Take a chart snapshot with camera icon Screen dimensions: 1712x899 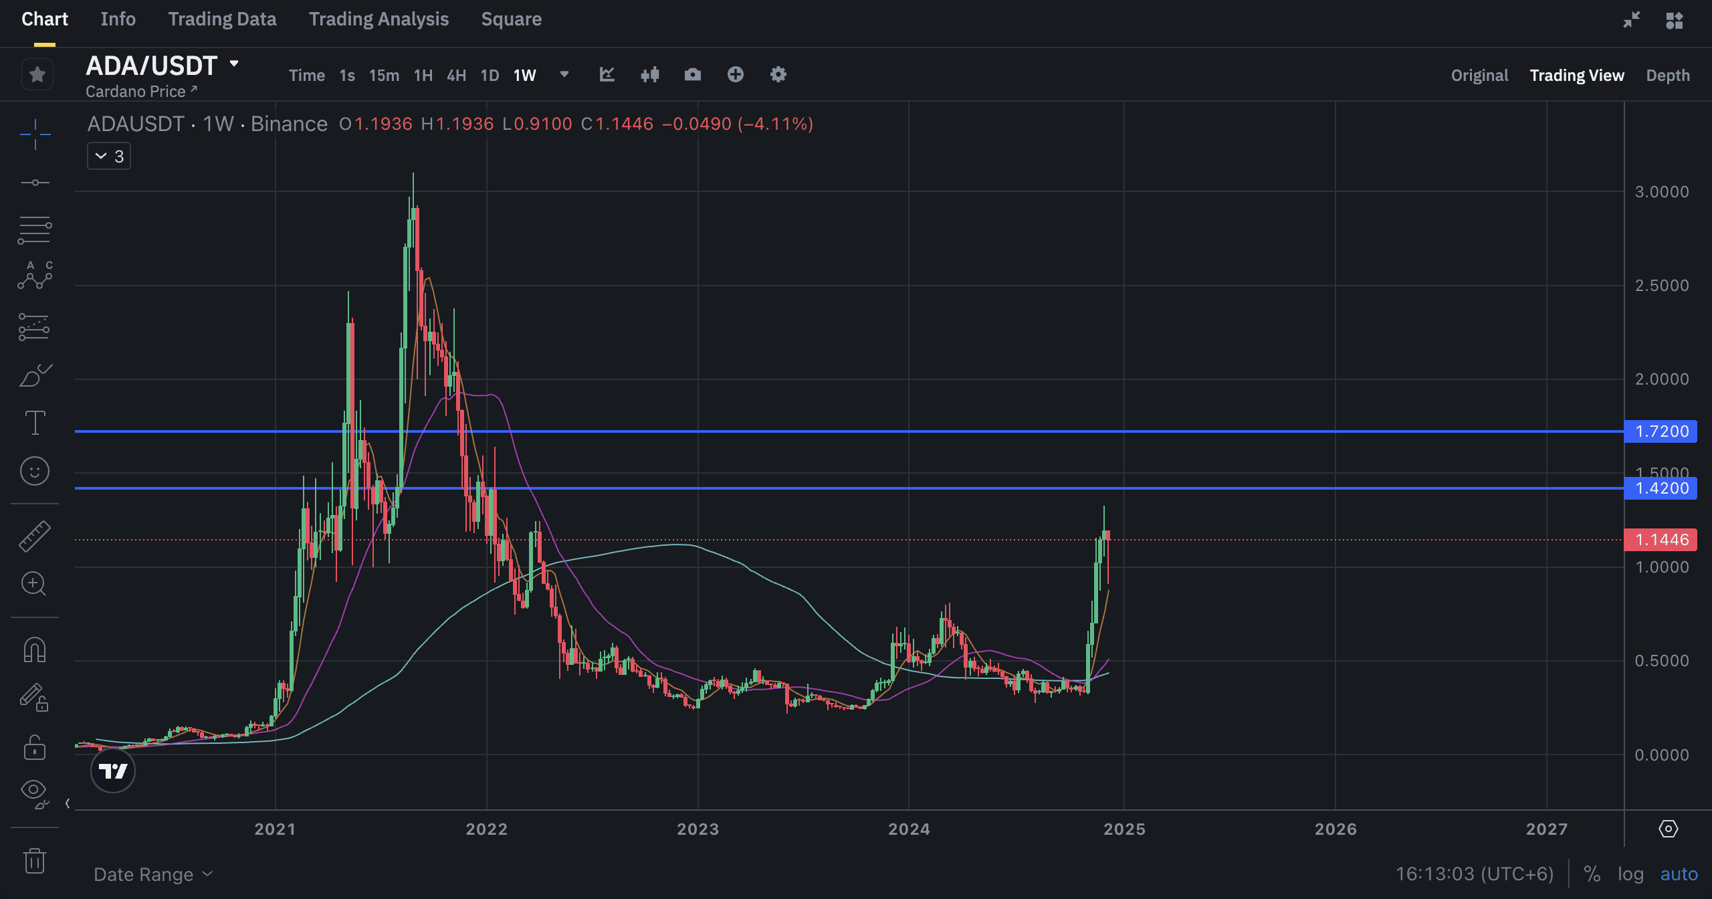(x=692, y=75)
